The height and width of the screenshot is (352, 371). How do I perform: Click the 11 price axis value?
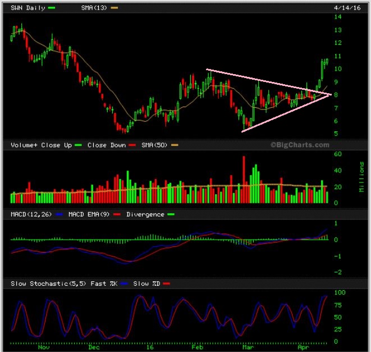[338, 56]
